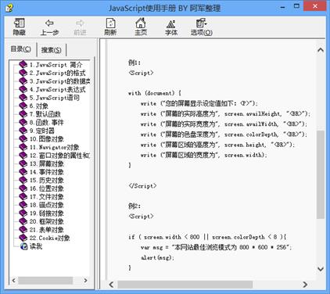Open topic 12. 窗口对象的属性和
The image size is (330, 294).
tap(59, 156)
